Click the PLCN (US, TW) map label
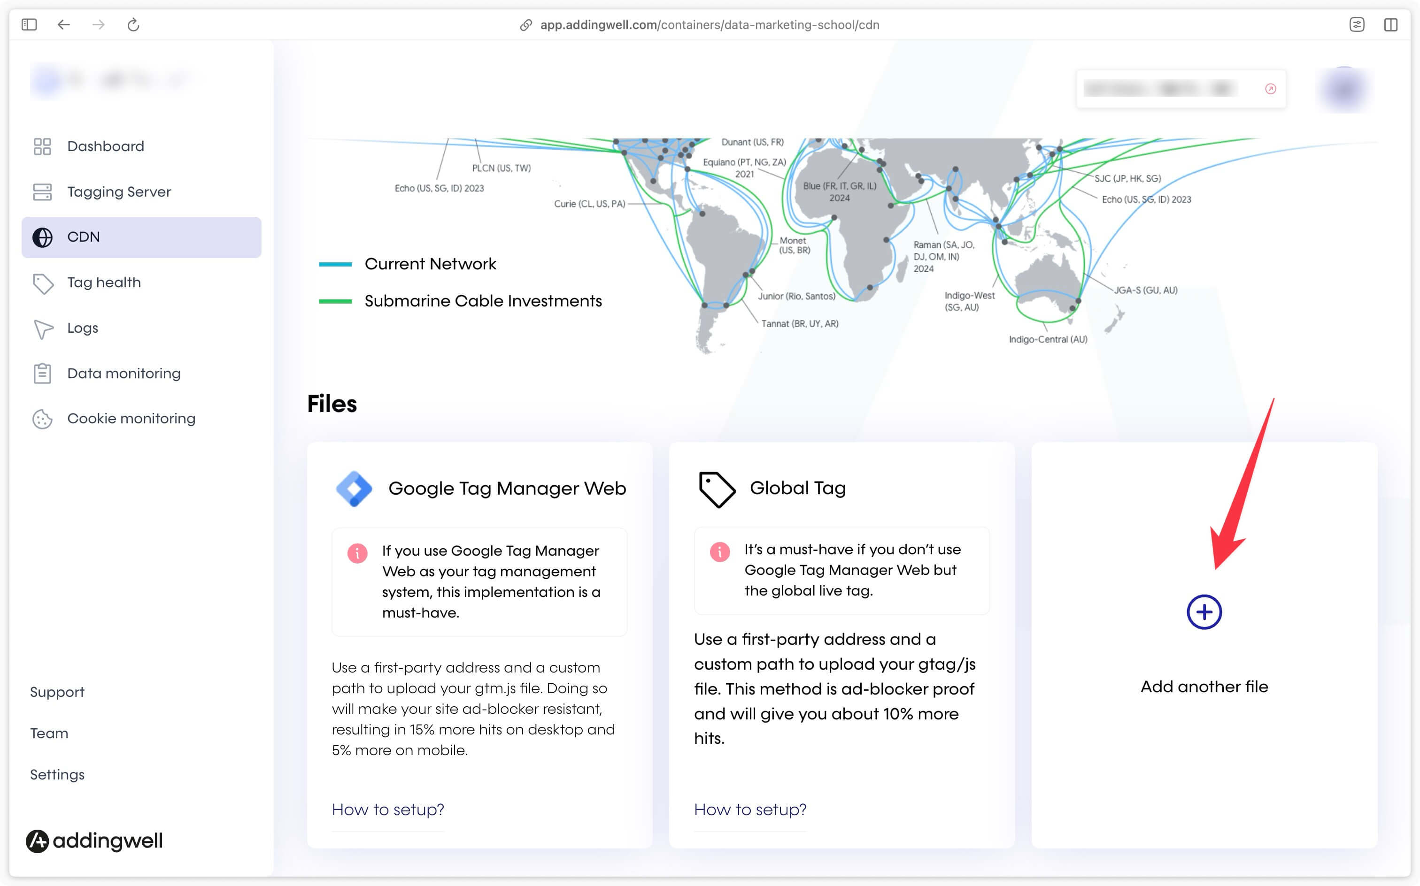The image size is (1420, 886). (x=502, y=168)
